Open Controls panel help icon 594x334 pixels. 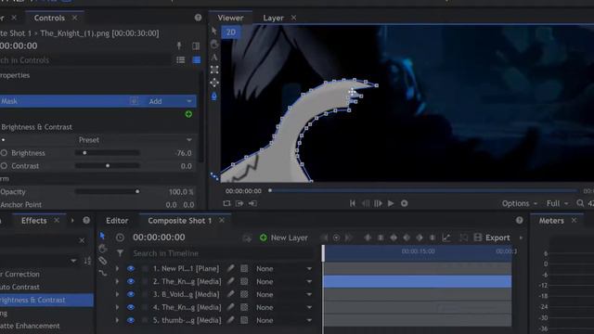click(x=198, y=18)
